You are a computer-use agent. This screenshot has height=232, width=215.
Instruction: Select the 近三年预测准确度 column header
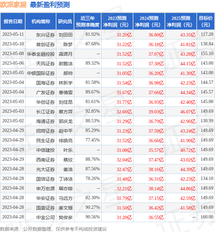88,21
